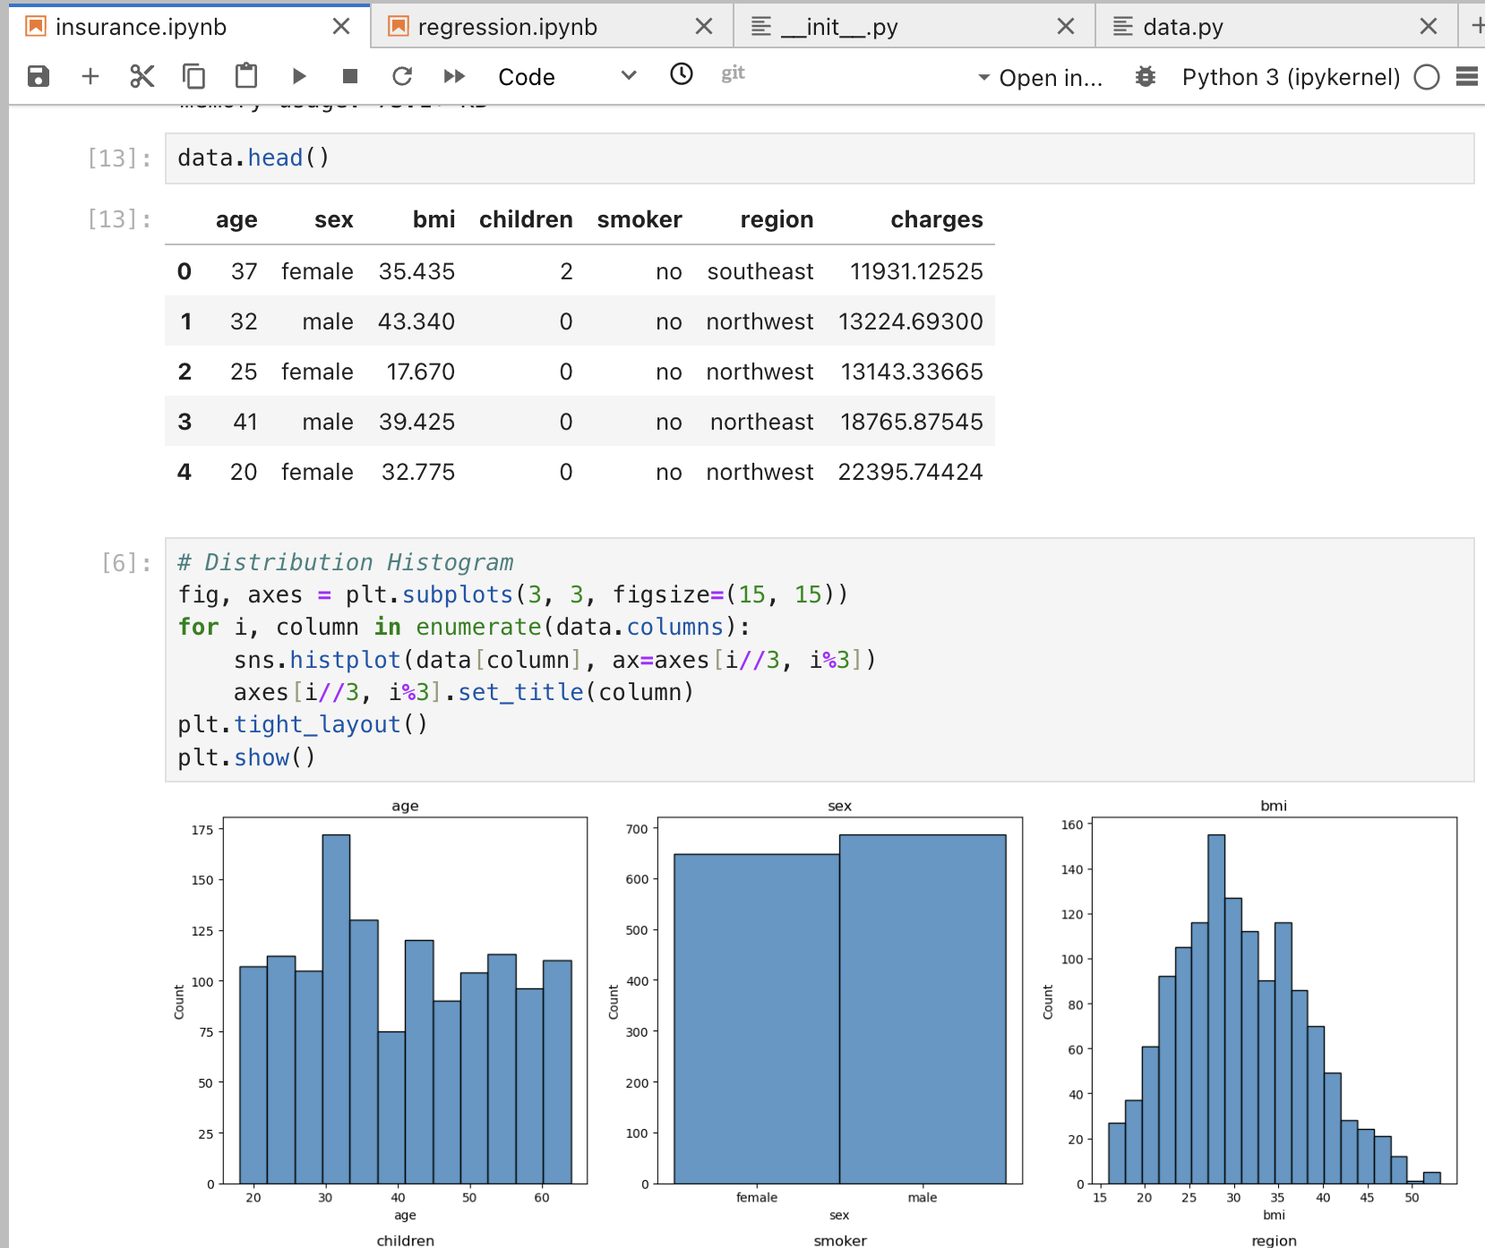
Task: Click the bmi value 17.670
Action: point(420,372)
